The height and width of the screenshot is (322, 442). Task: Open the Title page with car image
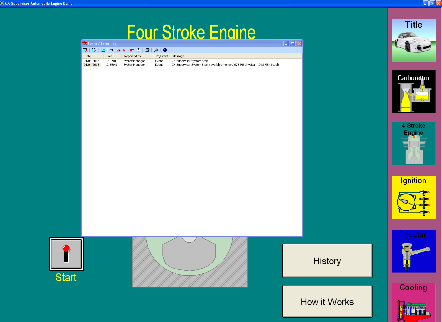pyautogui.click(x=413, y=41)
